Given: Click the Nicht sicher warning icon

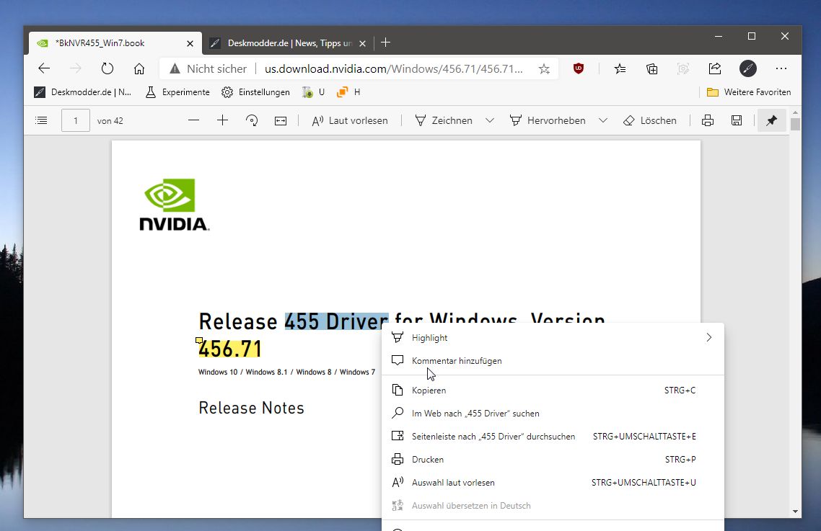Looking at the screenshot, I should tap(175, 68).
